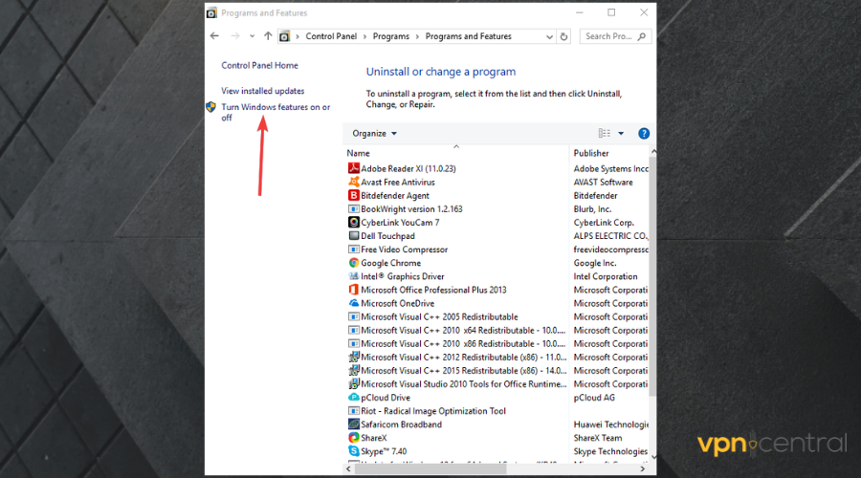Click the horizontal scrollbar left arrow

pyautogui.click(x=348, y=469)
